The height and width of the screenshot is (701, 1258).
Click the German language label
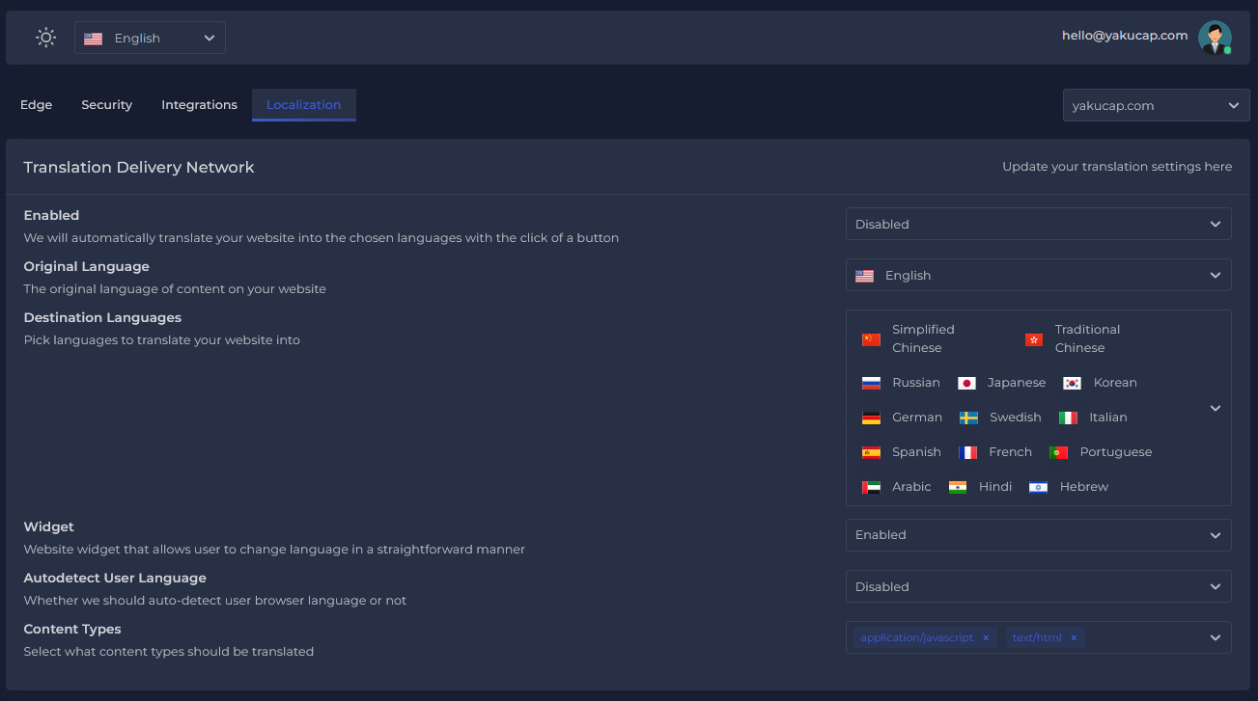(x=917, y=418)
